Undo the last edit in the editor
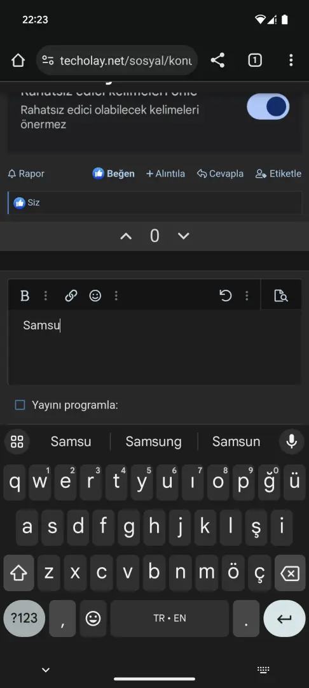Viewport: 309px width, 688px height. tap(226, 296)
